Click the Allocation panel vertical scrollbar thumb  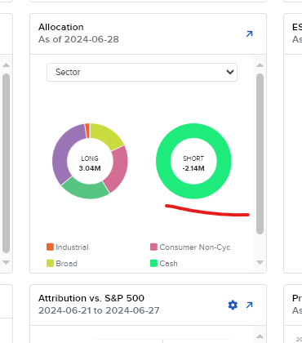point(260,154)
